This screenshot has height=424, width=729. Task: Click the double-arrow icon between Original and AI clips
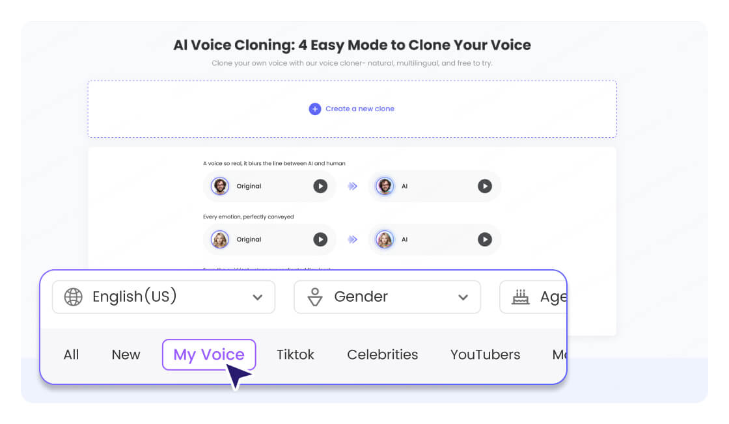pos(351,186)
